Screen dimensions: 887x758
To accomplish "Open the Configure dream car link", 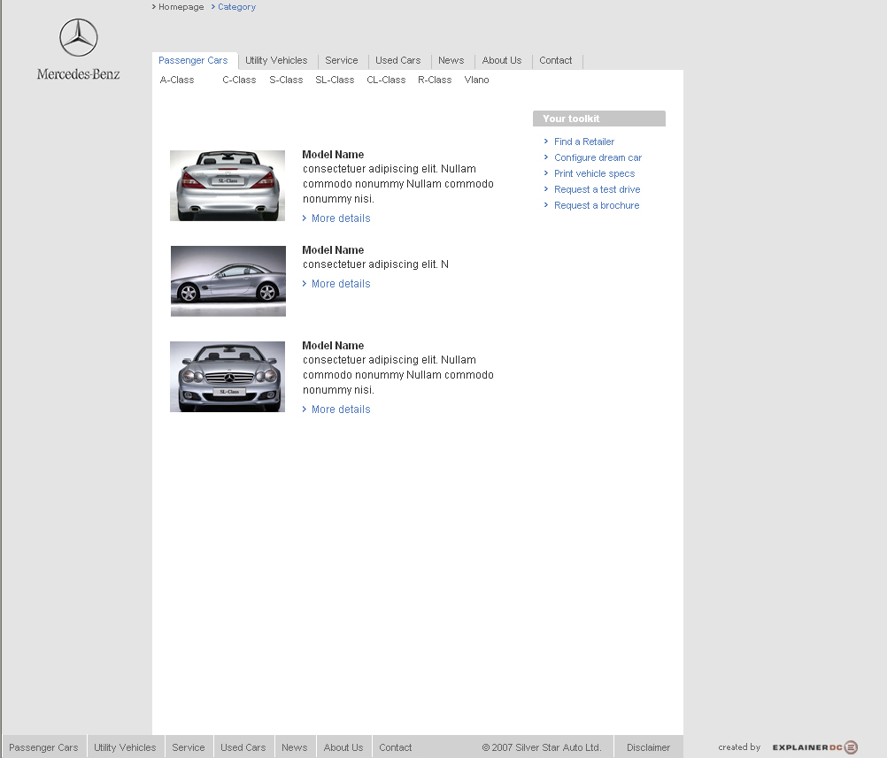I will point(598,157).
